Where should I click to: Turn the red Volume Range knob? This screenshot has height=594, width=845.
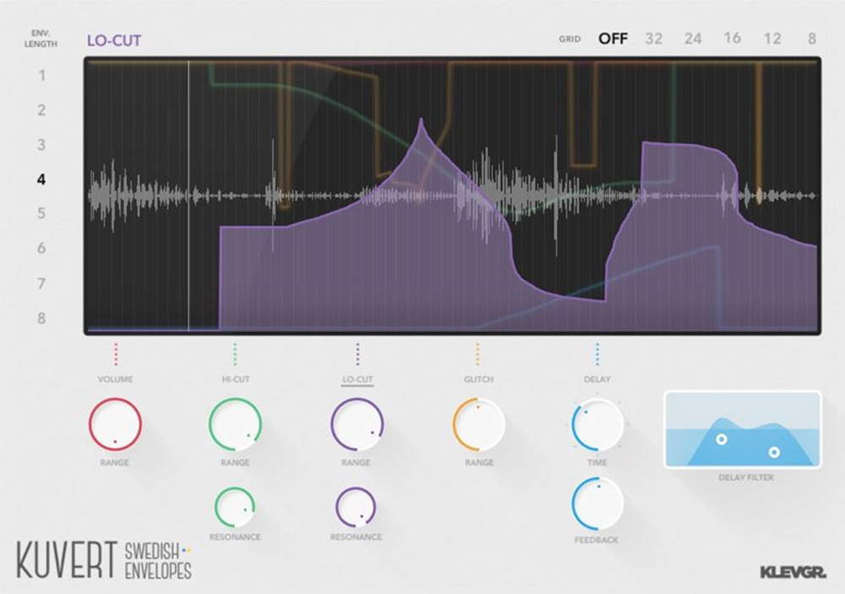coord(114,425)
